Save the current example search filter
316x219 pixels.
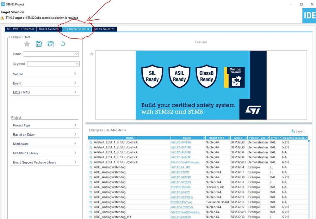click(x=39, y=44)
